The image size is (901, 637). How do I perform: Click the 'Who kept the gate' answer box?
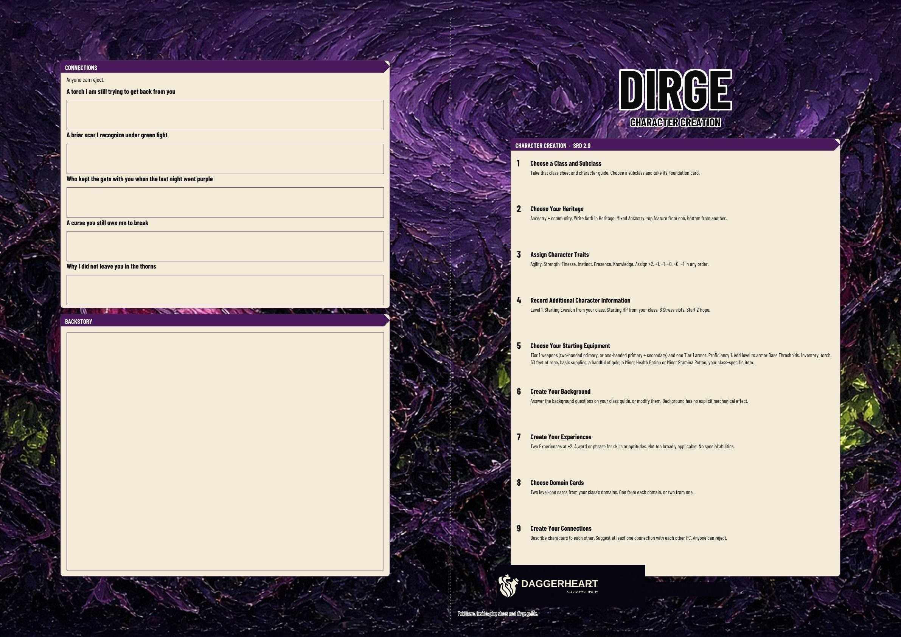tap(225, 202)
